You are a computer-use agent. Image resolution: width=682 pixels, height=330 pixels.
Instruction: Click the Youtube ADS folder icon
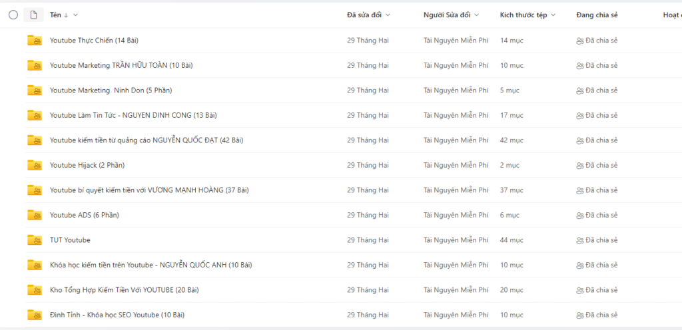pyautogui.click(x=34, y=215)
